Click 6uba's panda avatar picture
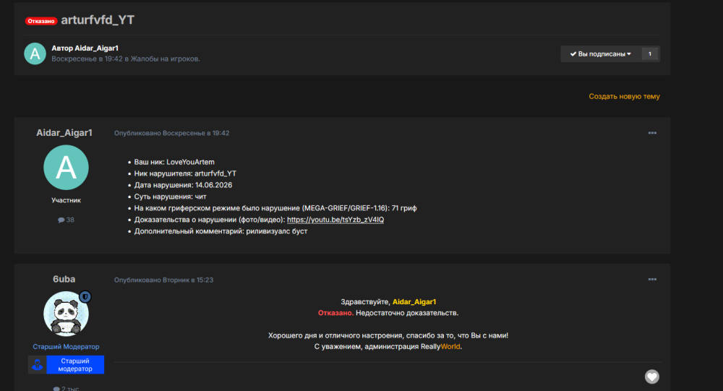This screenshot has height=391, width=723. (66, 314)
